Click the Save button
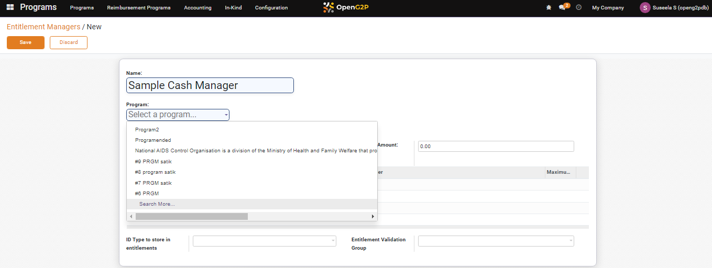Screen dimensions: 712x268 [x=26, y=42]
